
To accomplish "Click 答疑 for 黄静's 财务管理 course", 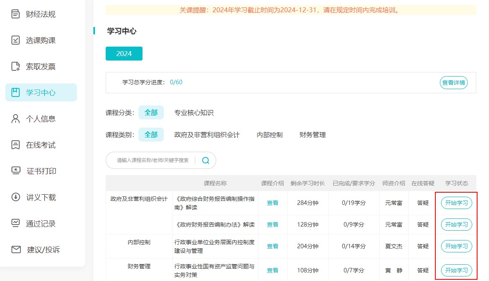I will tap(423, 270).
